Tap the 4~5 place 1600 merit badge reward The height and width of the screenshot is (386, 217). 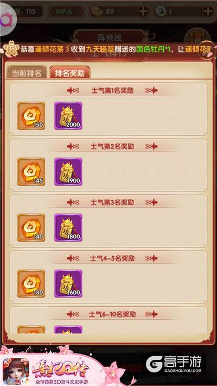pyautogui.click(x=68, y=283)
